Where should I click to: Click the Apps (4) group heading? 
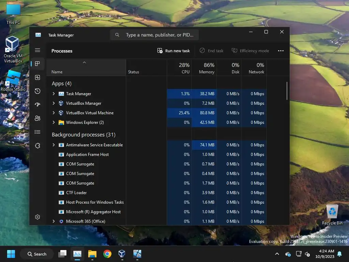pos(62,84)
